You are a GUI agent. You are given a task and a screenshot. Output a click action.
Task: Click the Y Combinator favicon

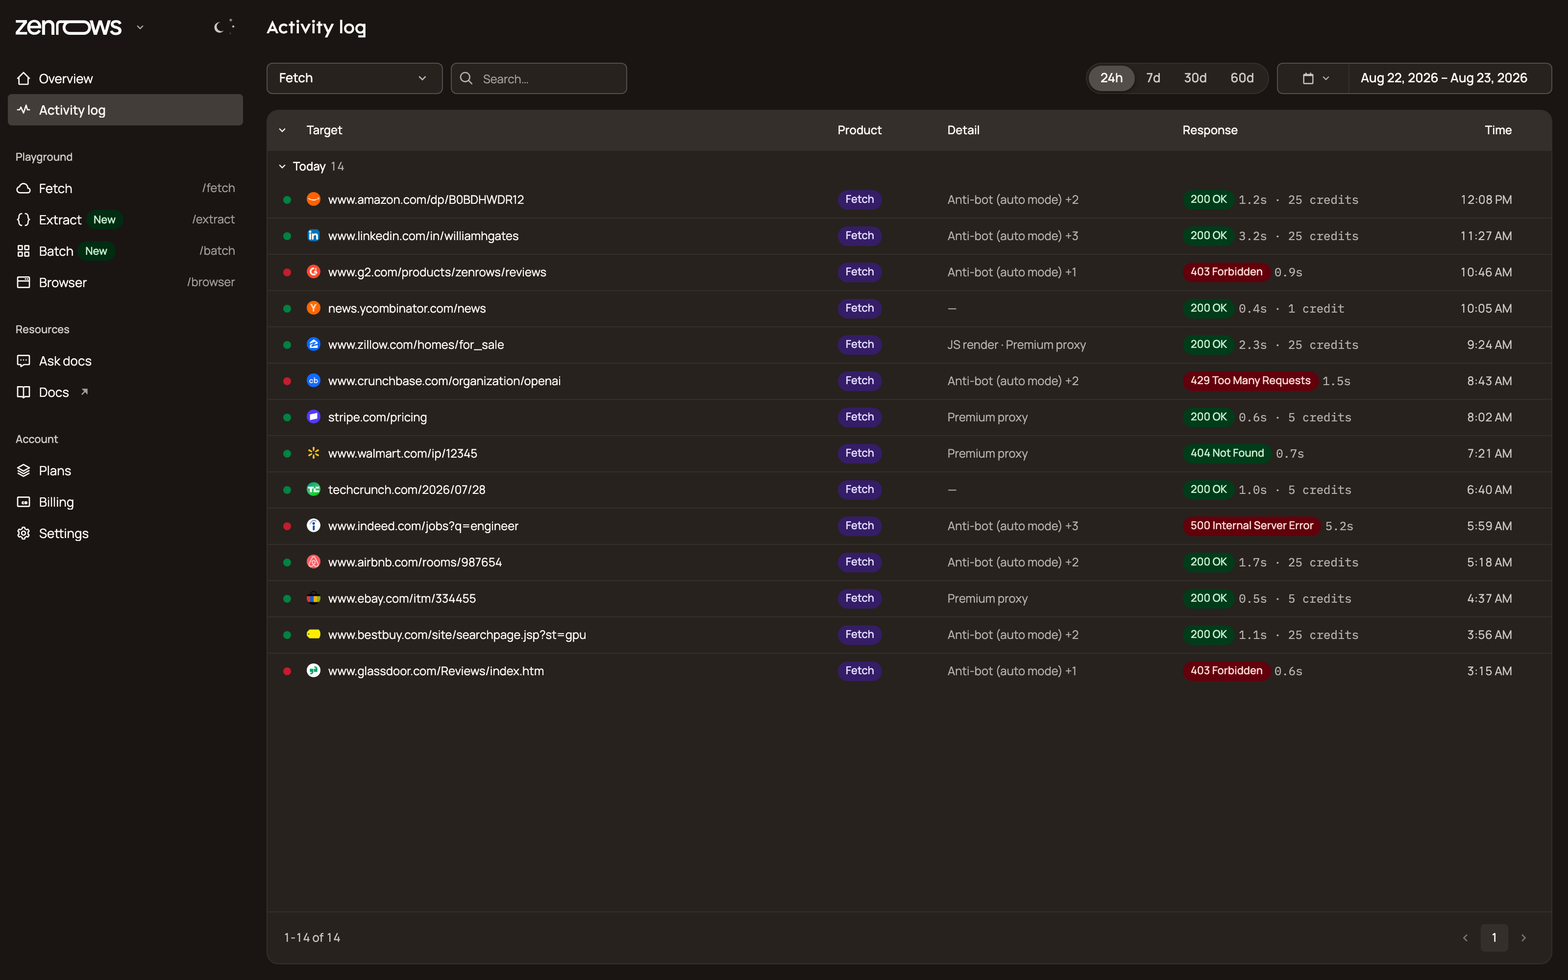(x=314, y=308)
